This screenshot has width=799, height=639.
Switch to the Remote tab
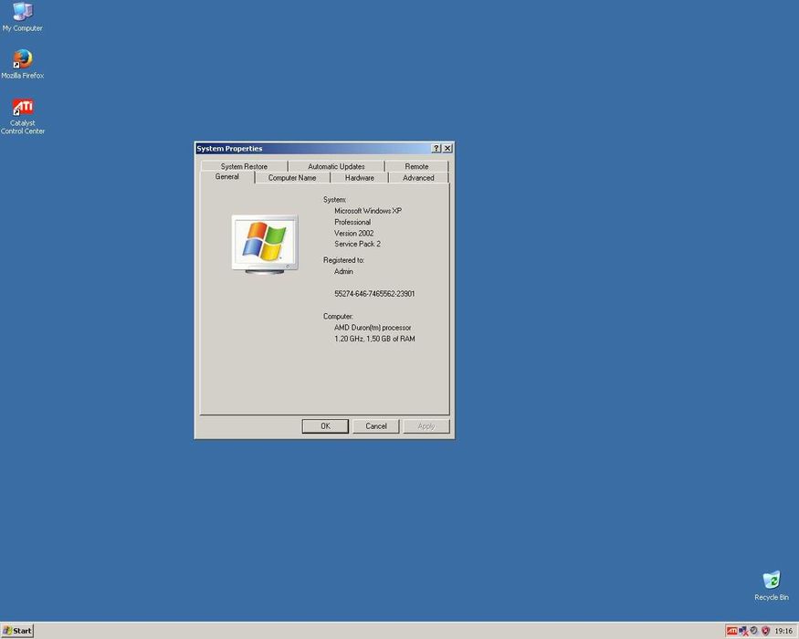(x=416, y=166)
